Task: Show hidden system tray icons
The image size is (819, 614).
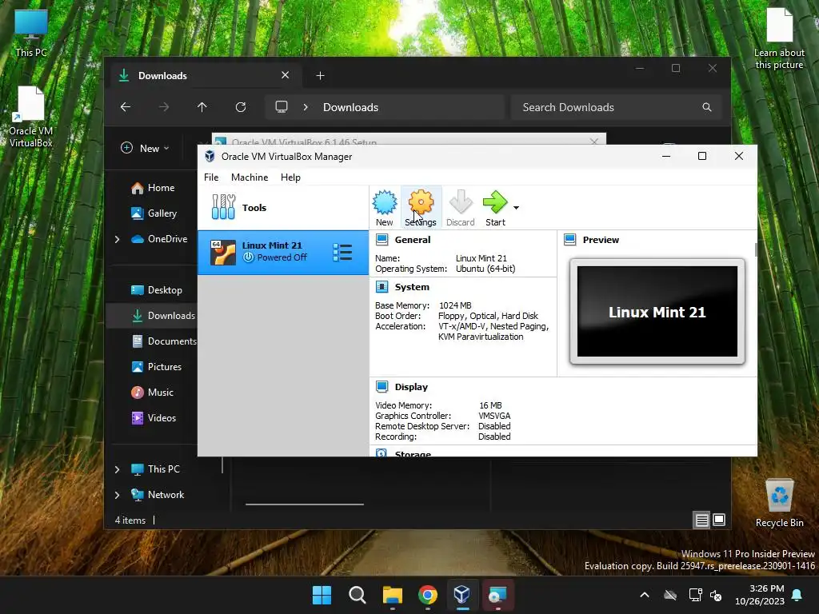Action: click(645, 595)
